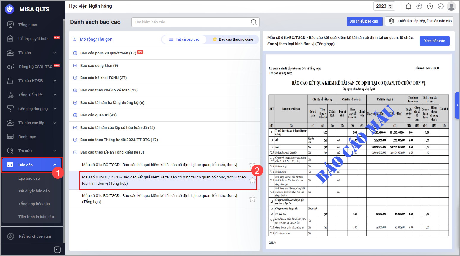Viewport: 460px width, 256px height.
Task: Expand Báo cáo công khai (9) group
Action: point(75,66)
